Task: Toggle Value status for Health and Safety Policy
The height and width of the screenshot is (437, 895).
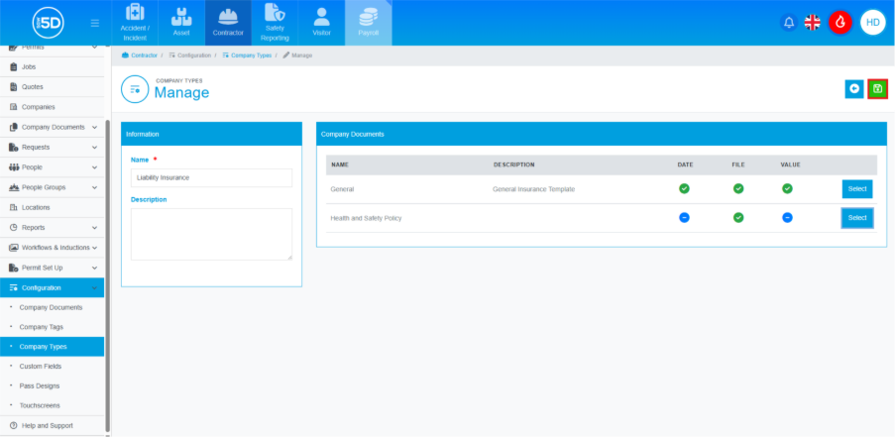Action: [x=787, y=217]
